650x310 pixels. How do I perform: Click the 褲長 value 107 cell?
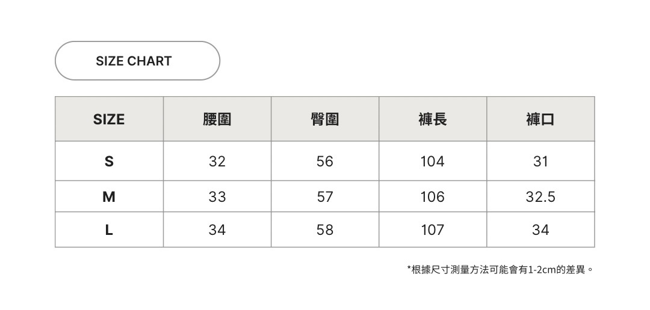click(433, 229)
